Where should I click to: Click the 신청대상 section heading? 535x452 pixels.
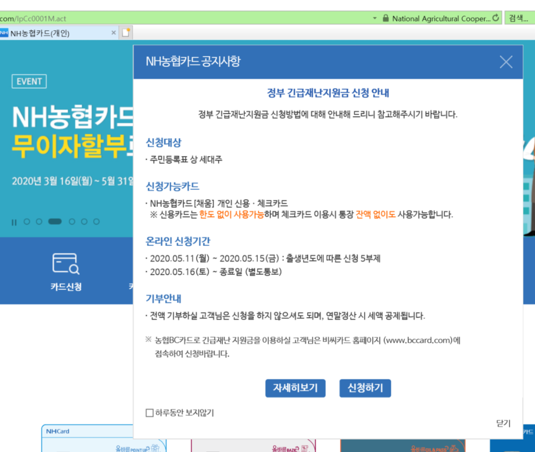pos(163,143)
